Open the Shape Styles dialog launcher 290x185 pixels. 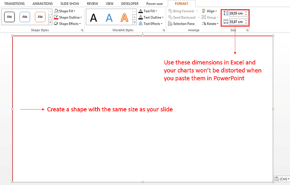coord(82,30)
